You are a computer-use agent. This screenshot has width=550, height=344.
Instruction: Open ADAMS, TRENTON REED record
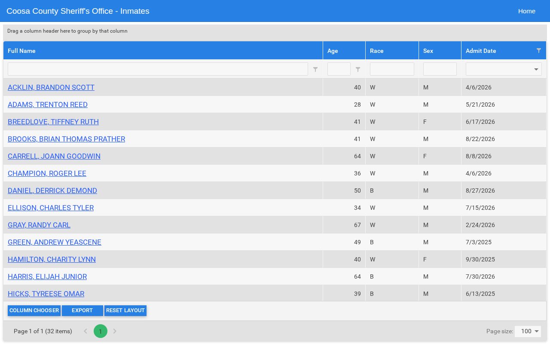coord(48,104)
